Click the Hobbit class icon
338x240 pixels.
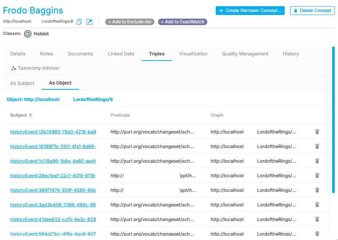28,34
